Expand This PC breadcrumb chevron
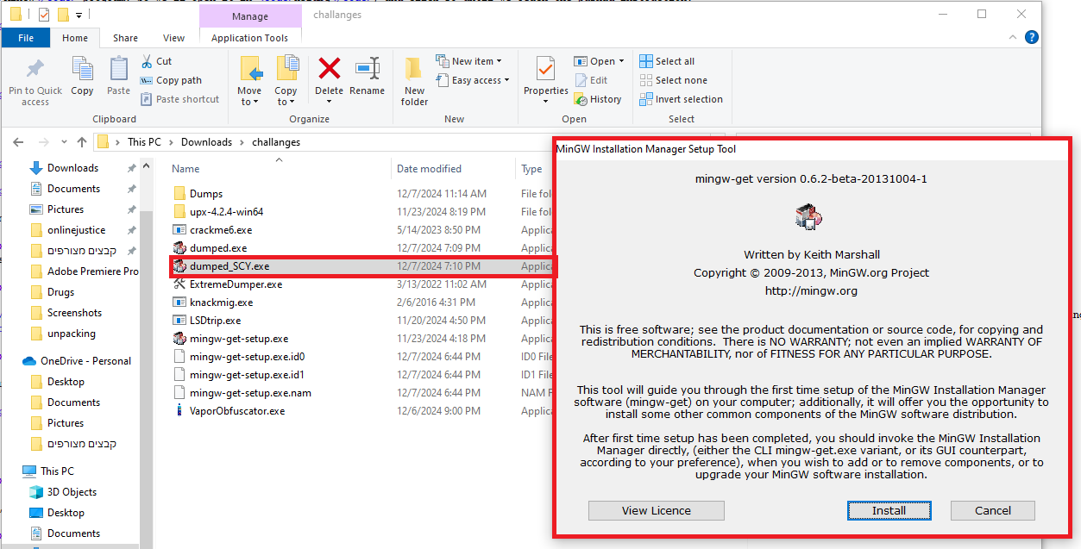1081x549 pixels. [x=171, y=142]
